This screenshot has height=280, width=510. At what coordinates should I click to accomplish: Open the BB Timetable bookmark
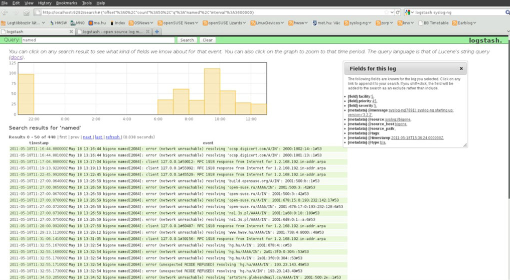(434, 23)
